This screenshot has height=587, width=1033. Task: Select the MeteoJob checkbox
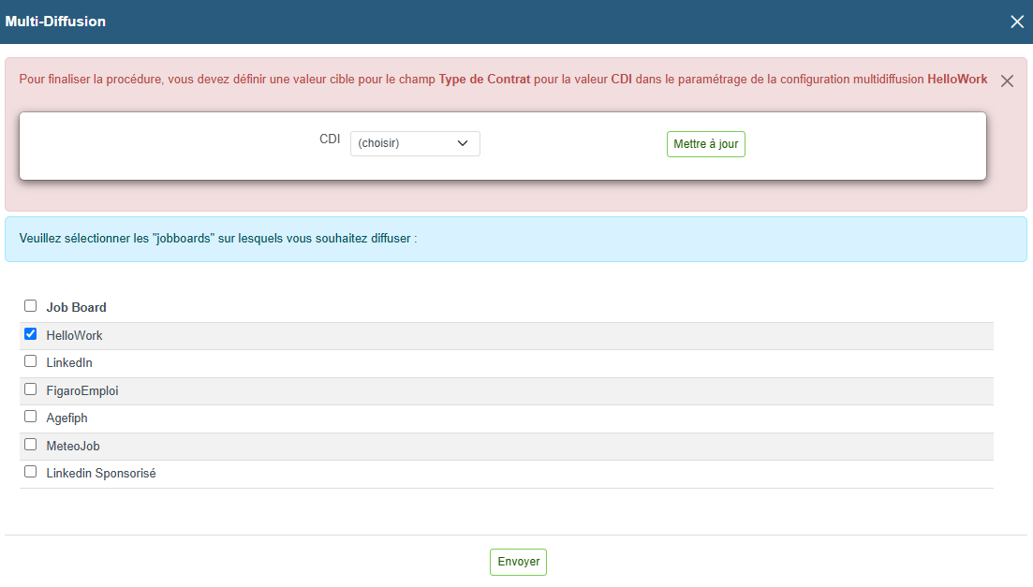click(30, 445)
